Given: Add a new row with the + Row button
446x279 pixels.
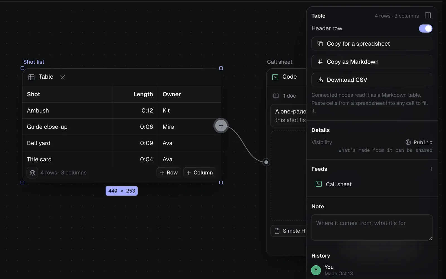Looking at the screenshot, I should pos(169,173).
